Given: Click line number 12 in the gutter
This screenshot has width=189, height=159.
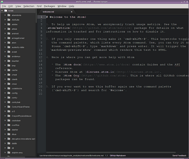Looking at the screenshot, I should (x=40, y=57).
